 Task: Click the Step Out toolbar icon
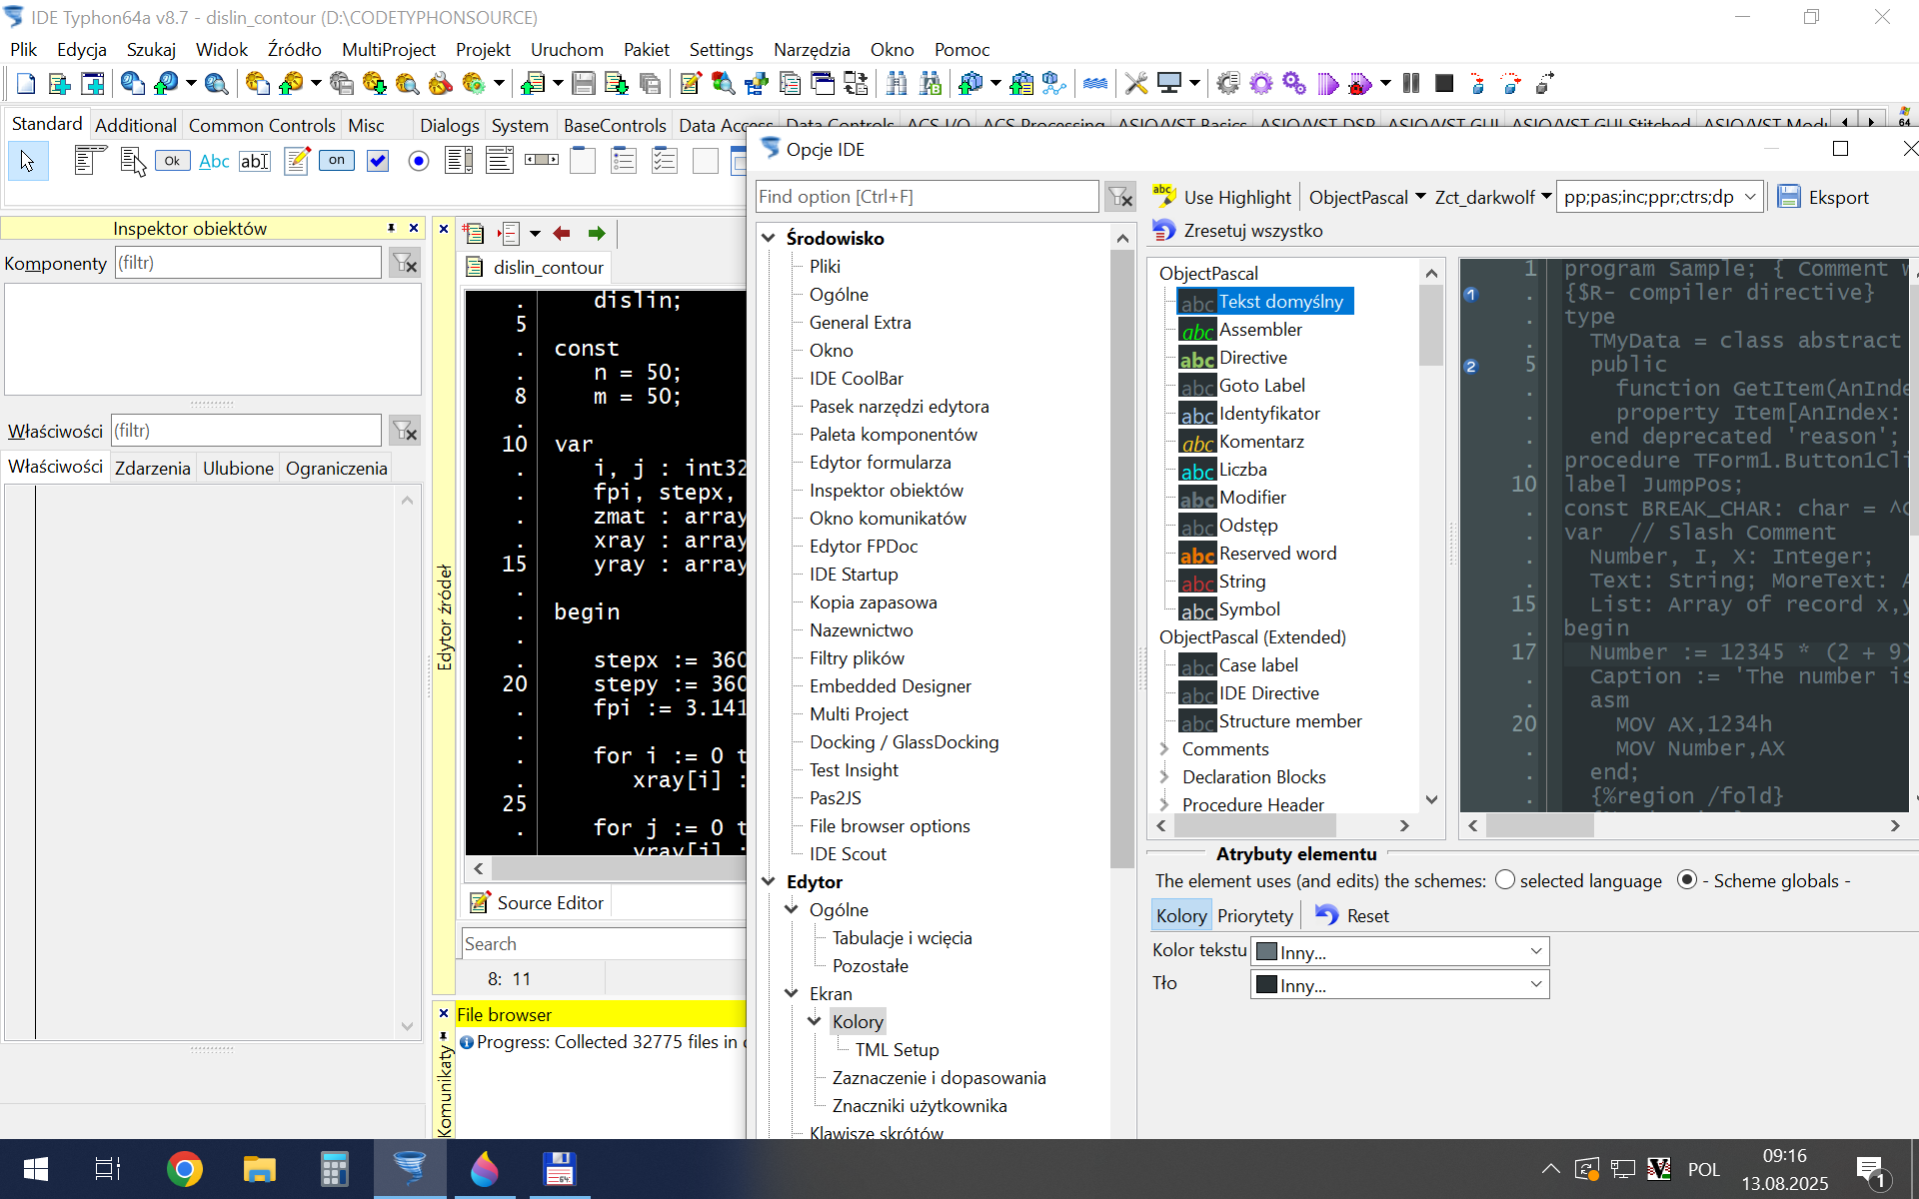point(1544,84)
